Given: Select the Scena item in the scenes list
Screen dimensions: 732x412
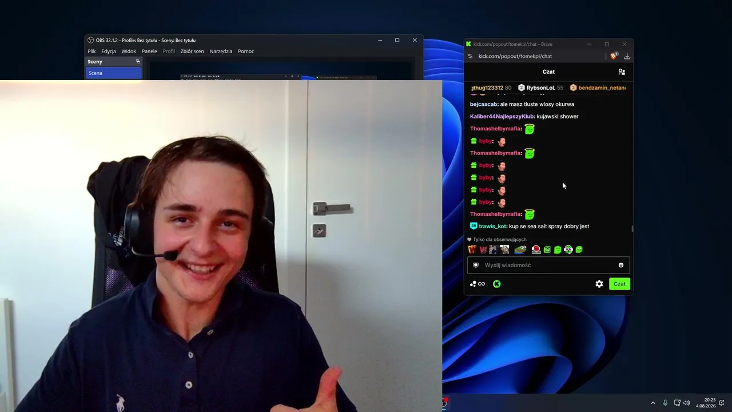Looking at the screenshot, I should tap(113, 73).
